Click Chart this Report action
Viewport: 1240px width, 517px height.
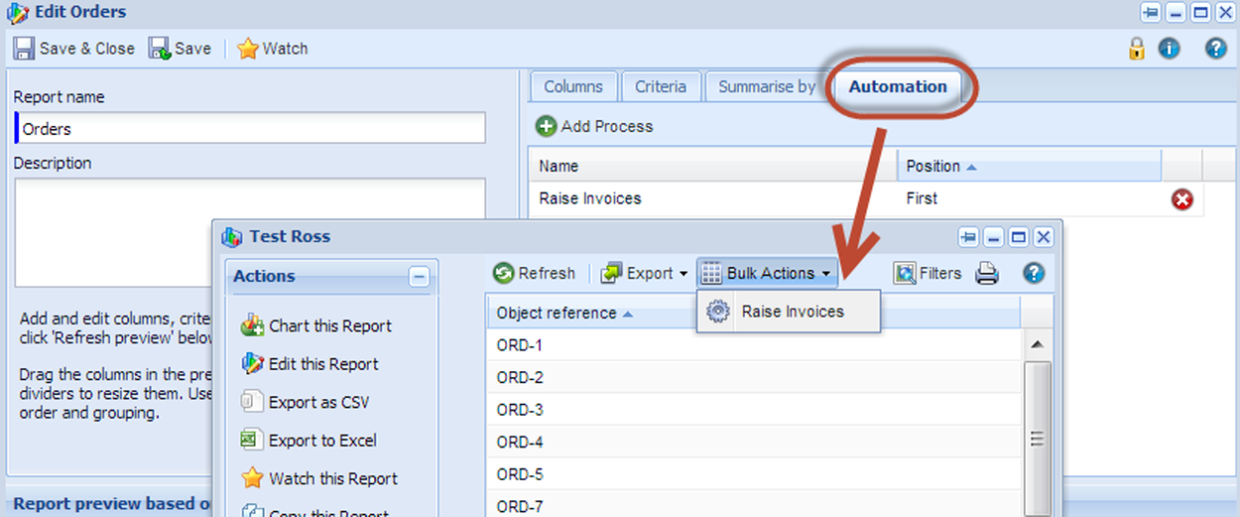329,325
